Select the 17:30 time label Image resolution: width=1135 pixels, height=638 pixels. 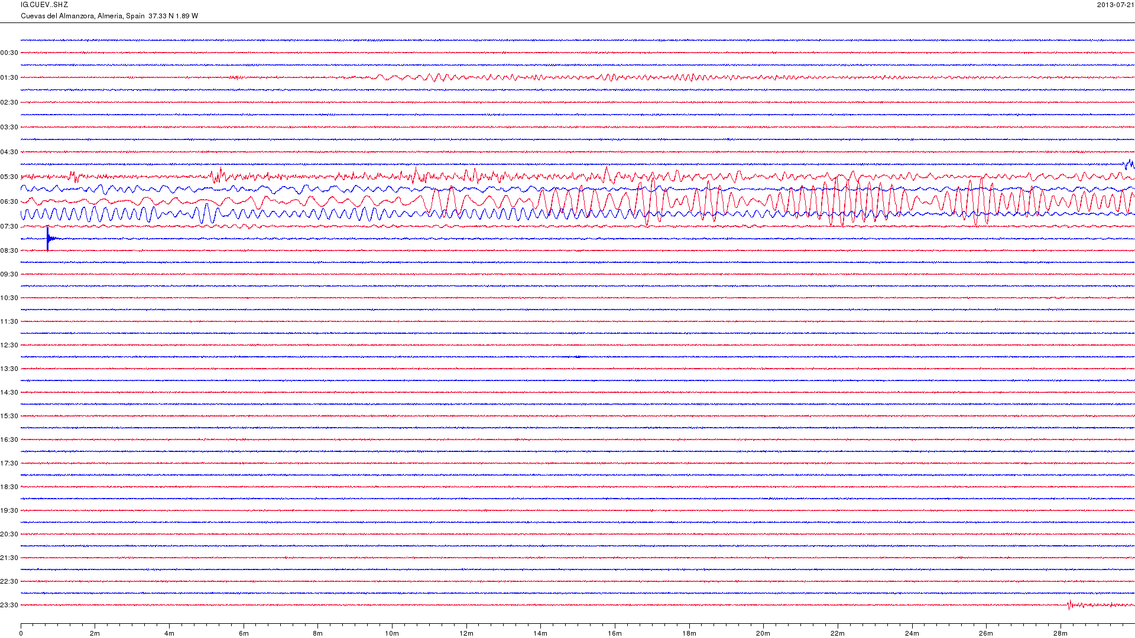tap(9, 463)
